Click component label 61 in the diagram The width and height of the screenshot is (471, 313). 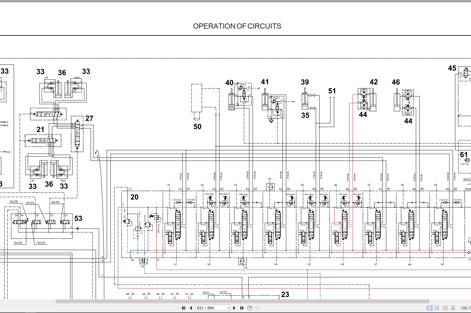click(464, 155)
